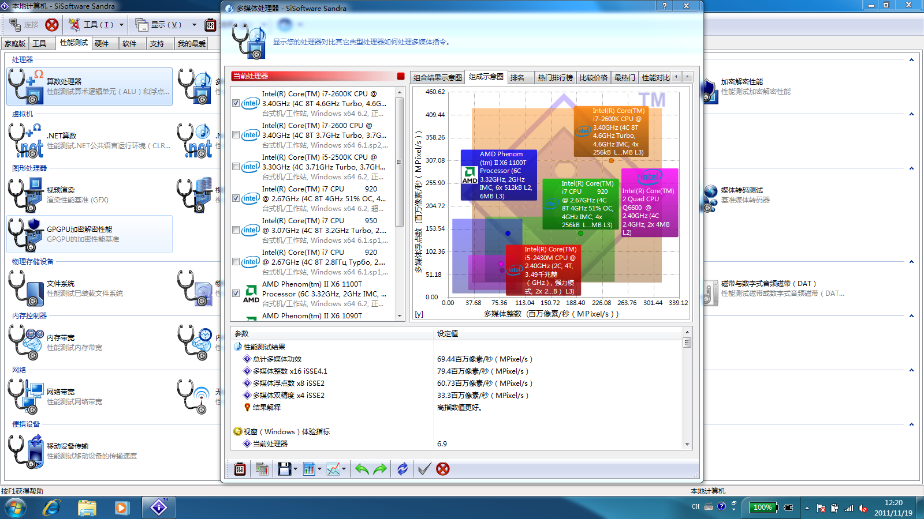Click the floppy disk save icon

[x=284, y=469]
